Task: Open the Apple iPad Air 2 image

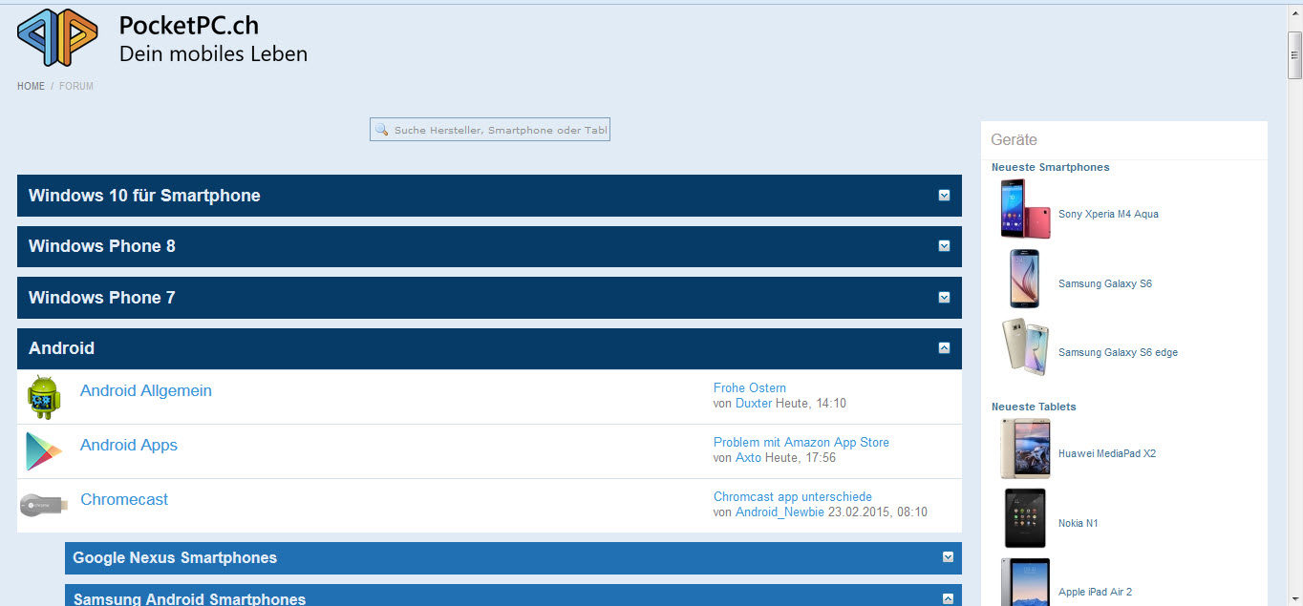Action: click(1025, 582)
